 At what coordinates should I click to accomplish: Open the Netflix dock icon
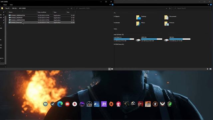[75, 104]
